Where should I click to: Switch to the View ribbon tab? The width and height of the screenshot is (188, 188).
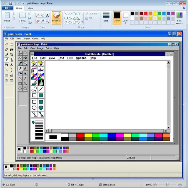(30, 8)
